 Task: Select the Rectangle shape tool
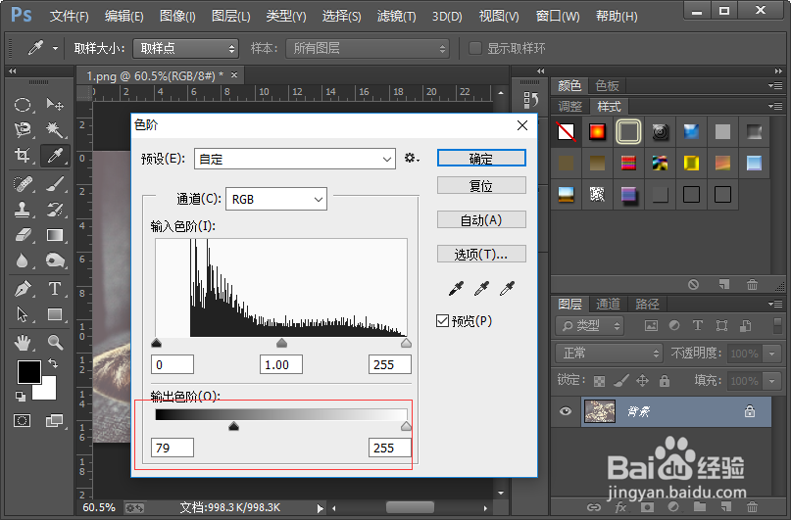coord(55,314)
